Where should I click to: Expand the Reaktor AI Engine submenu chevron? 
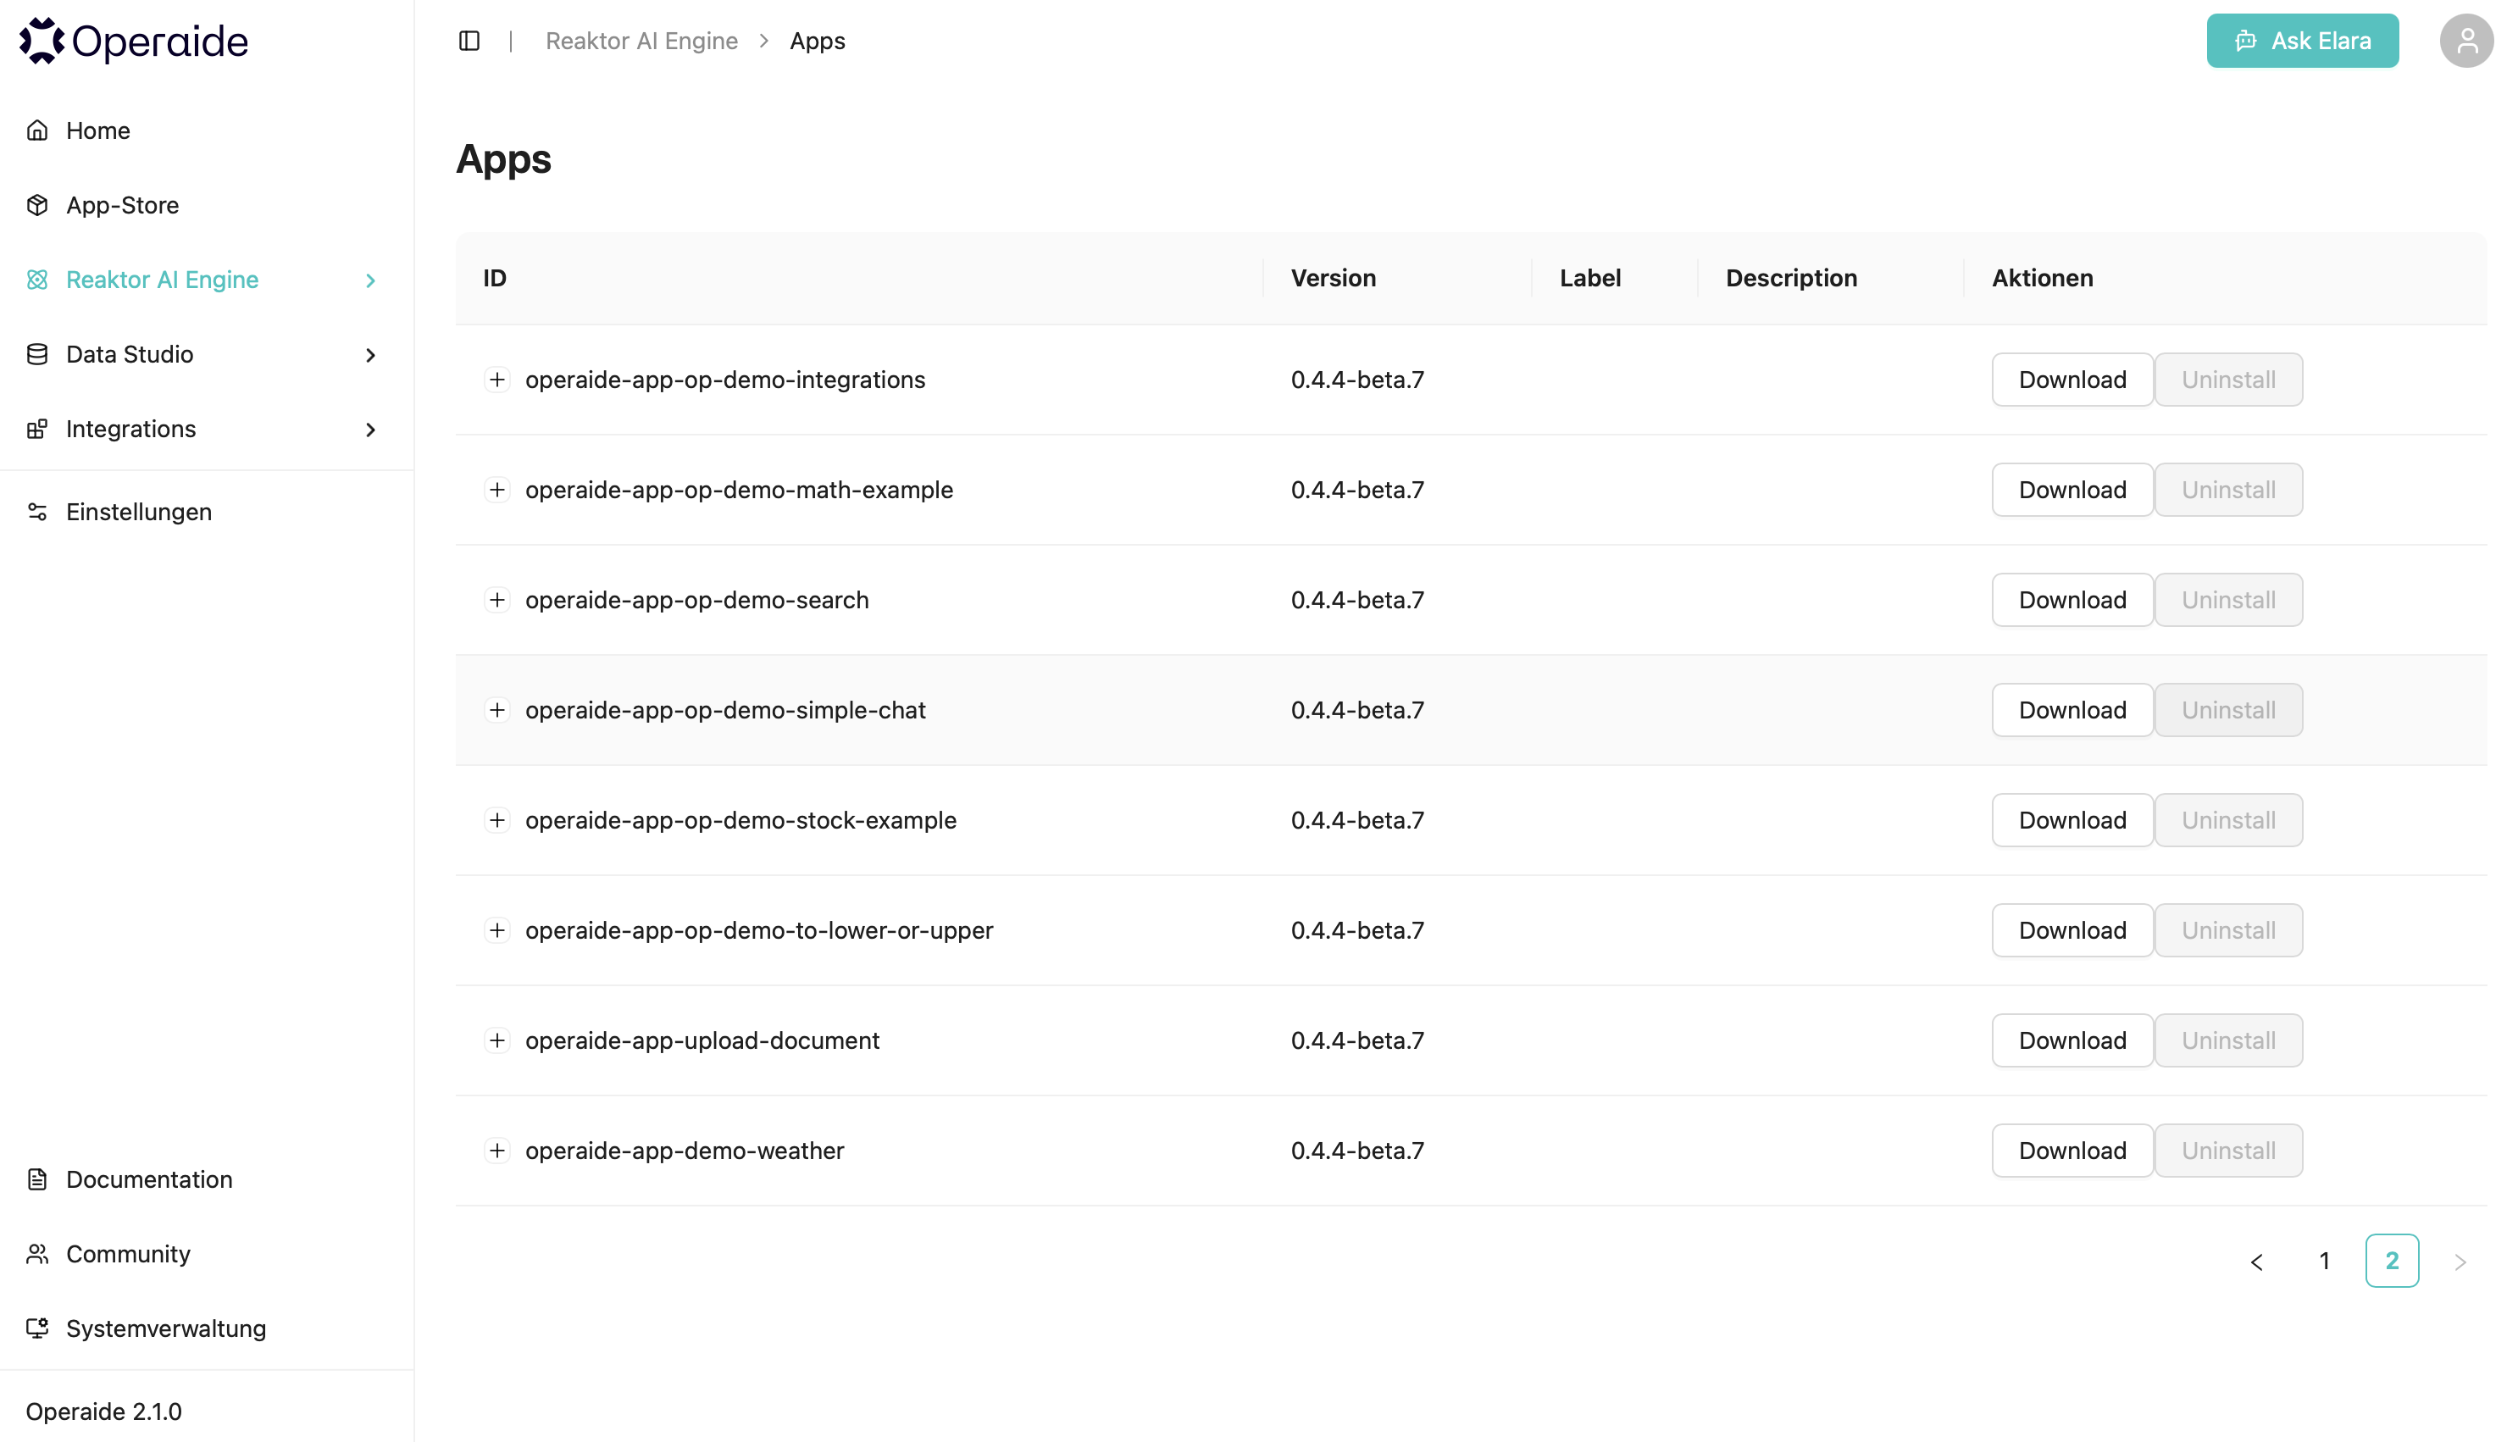[370, 280]
